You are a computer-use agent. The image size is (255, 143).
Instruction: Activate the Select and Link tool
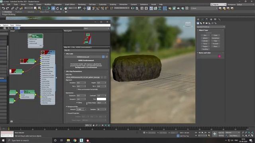coord(12,8)
